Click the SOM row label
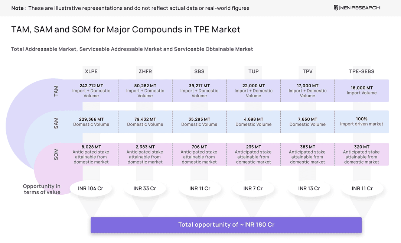The height and width of the screenshot is (243, 401). pos(56,154)
